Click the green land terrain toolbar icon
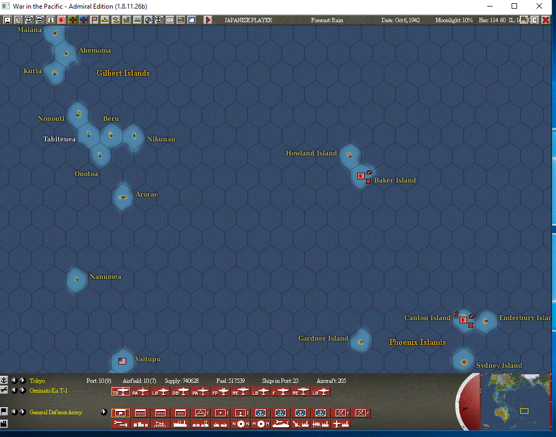Screen dimensions: 556x437 [127, 20]
